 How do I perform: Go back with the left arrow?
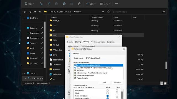pyautogui.click(x=25, y=12)
